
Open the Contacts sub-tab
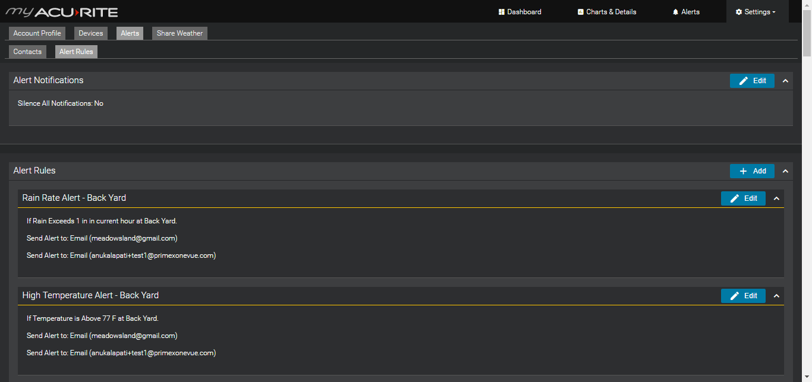coord(27,52)
